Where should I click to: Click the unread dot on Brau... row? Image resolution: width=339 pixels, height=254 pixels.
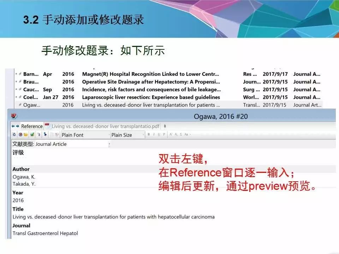point(16,82)
